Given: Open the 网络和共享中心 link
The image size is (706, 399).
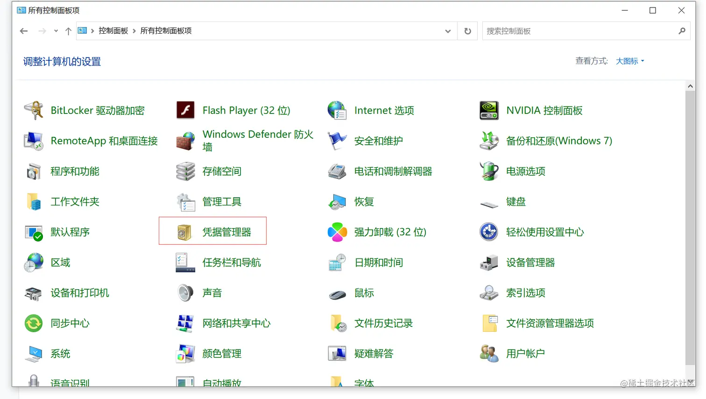Looking at the screenshot, I should click(x=236, y=323).
